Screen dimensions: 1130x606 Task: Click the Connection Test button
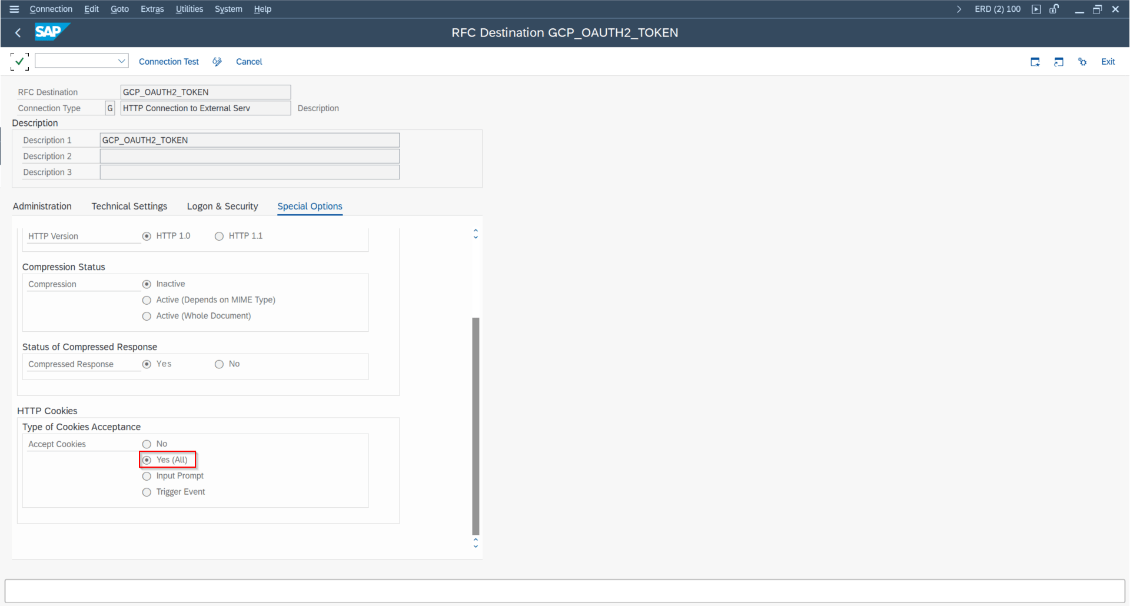169,62
